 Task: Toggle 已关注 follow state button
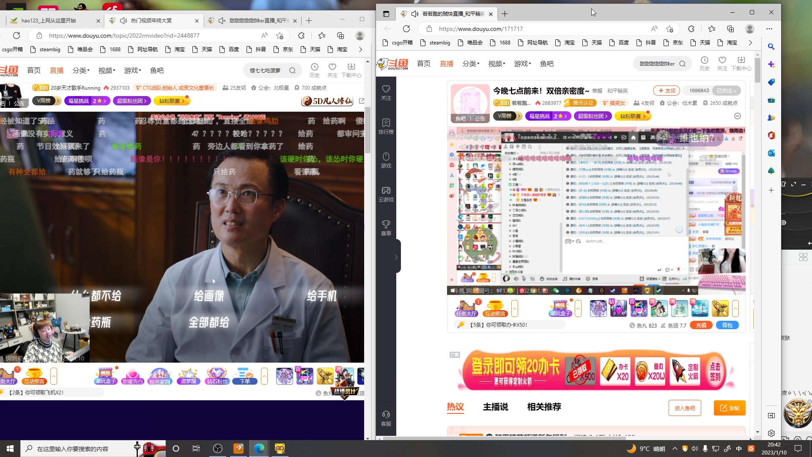point(727,91)
